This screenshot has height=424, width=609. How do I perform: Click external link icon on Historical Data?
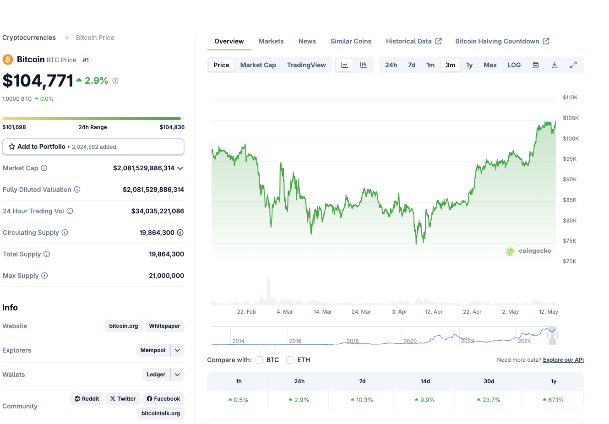pyautogui.click(x=439, y=41)
